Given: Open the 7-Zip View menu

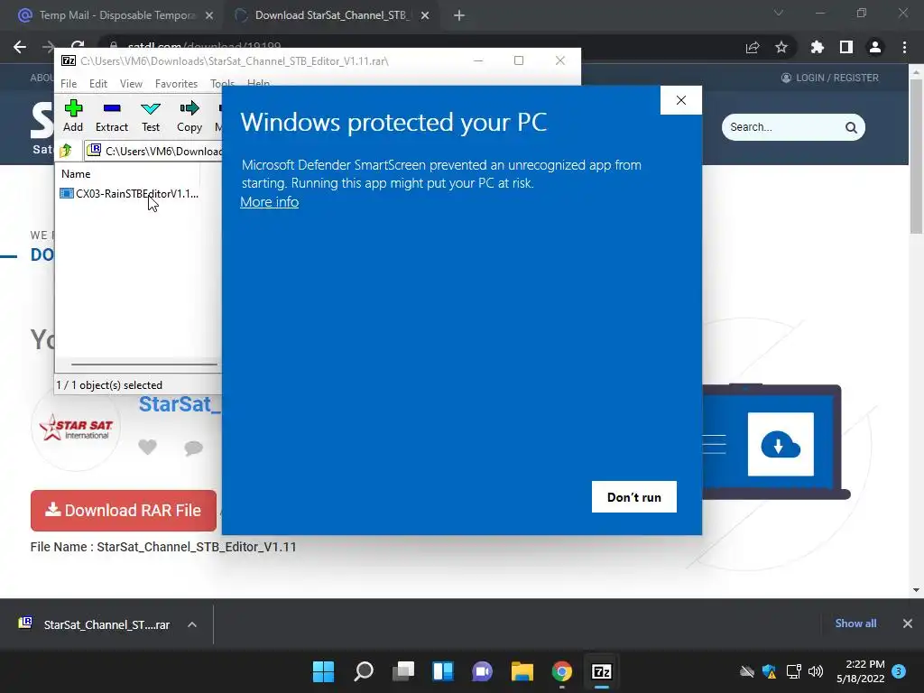Looking at the screenshot, I should [x=131, y=84].
